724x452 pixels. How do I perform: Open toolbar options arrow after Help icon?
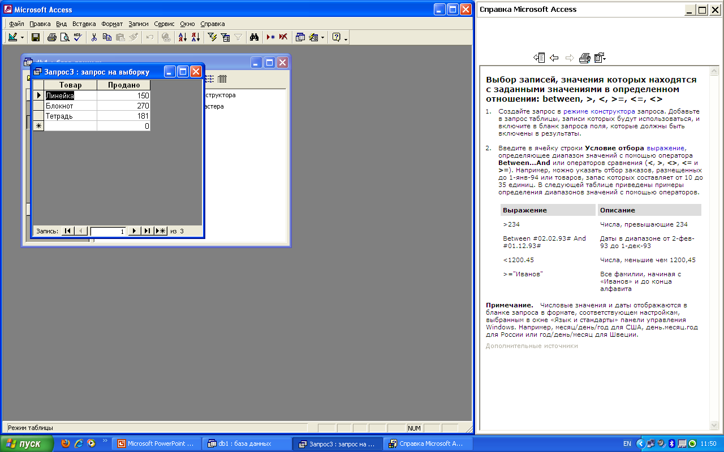(x=346, y=38)
